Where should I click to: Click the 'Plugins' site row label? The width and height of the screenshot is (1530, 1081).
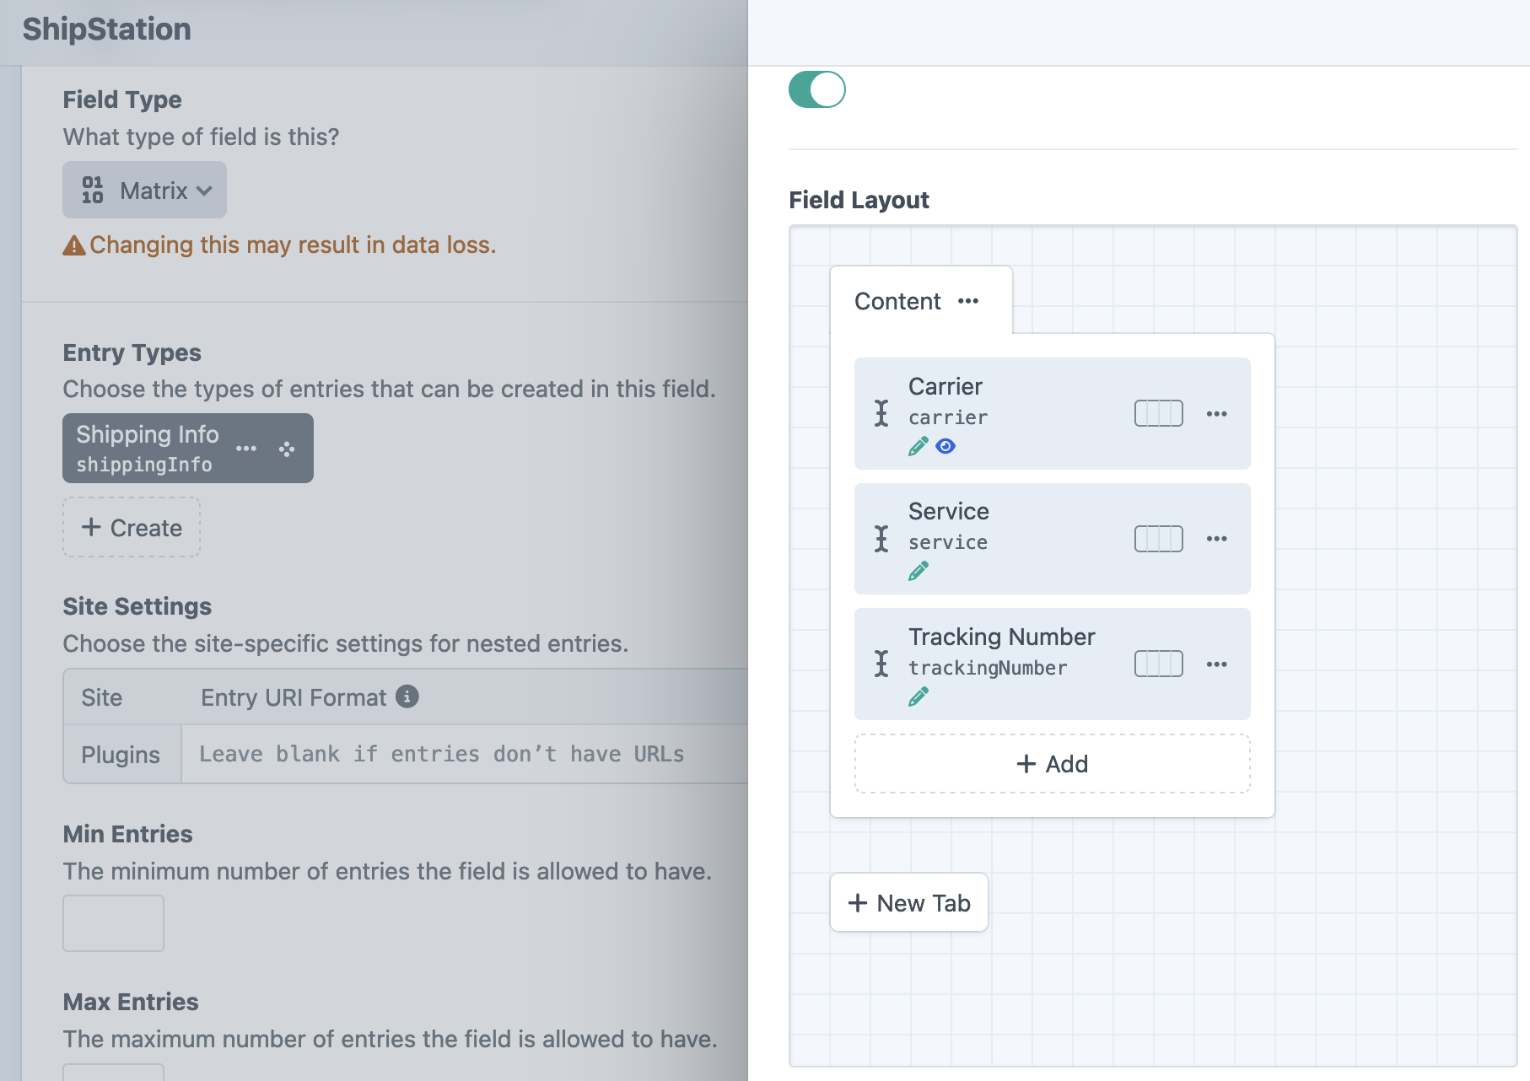(121, 755)
